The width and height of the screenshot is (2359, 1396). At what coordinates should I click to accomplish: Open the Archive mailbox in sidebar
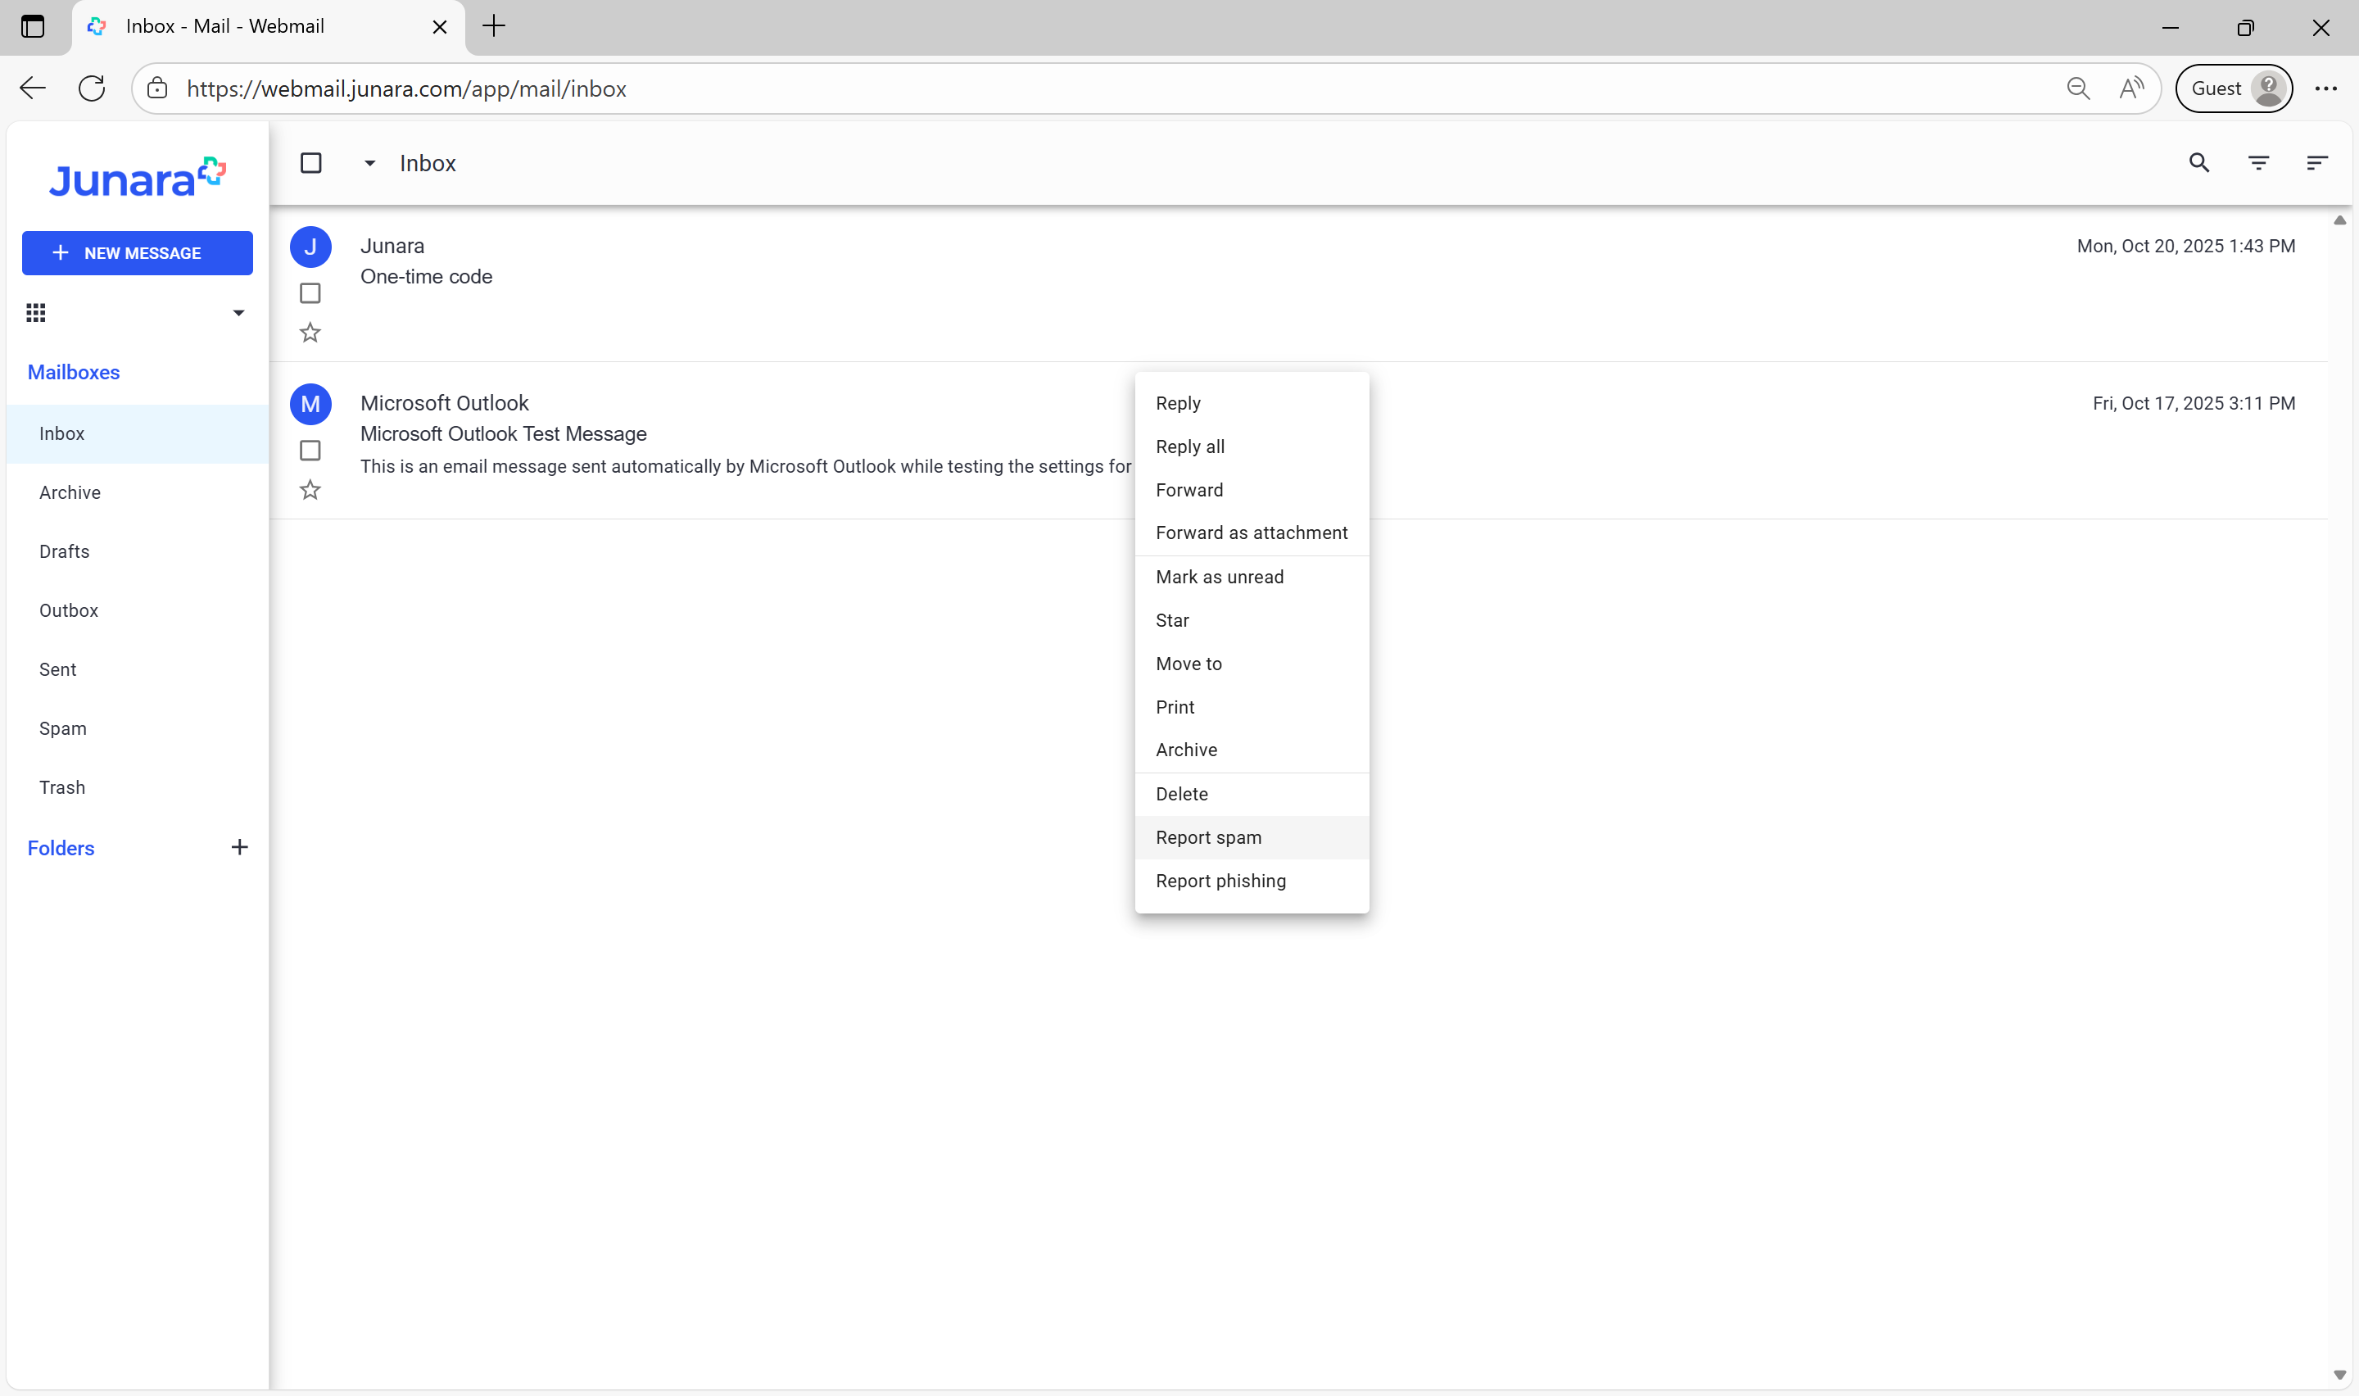click(x=138, y=493)
